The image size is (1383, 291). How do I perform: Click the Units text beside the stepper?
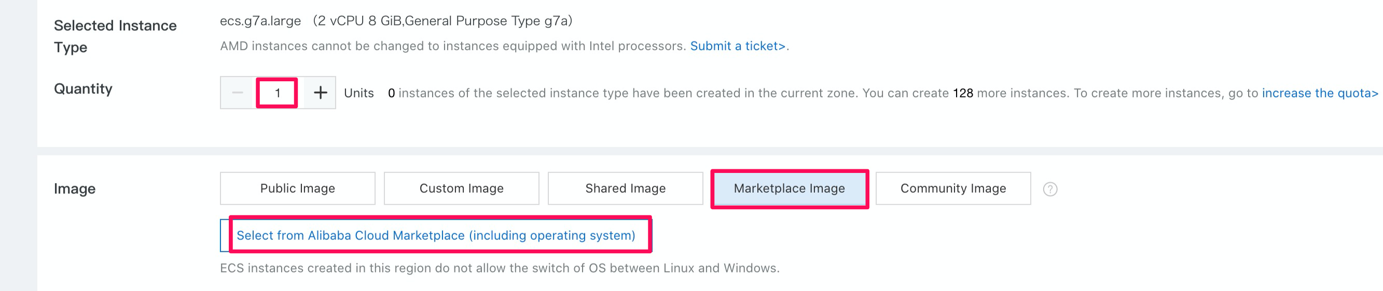tap(358, 93)
